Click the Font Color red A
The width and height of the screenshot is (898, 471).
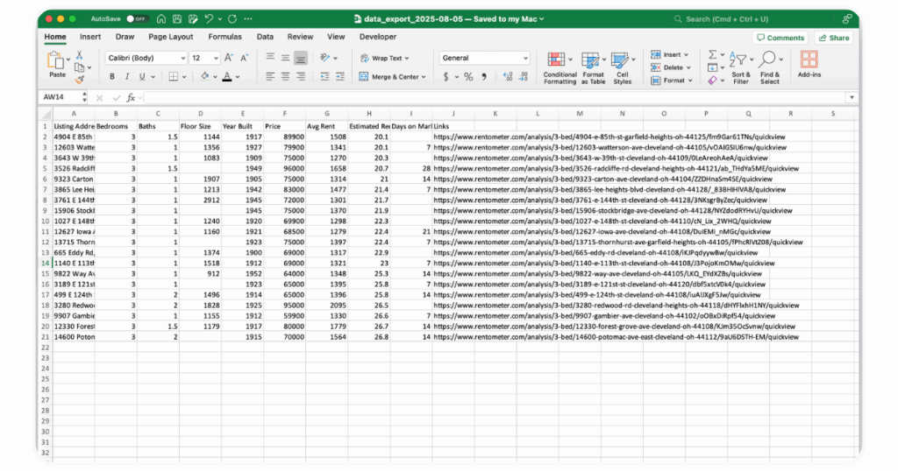click(x=227, y=76)
